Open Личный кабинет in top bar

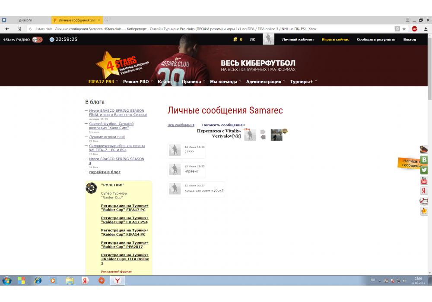point(298,39)
